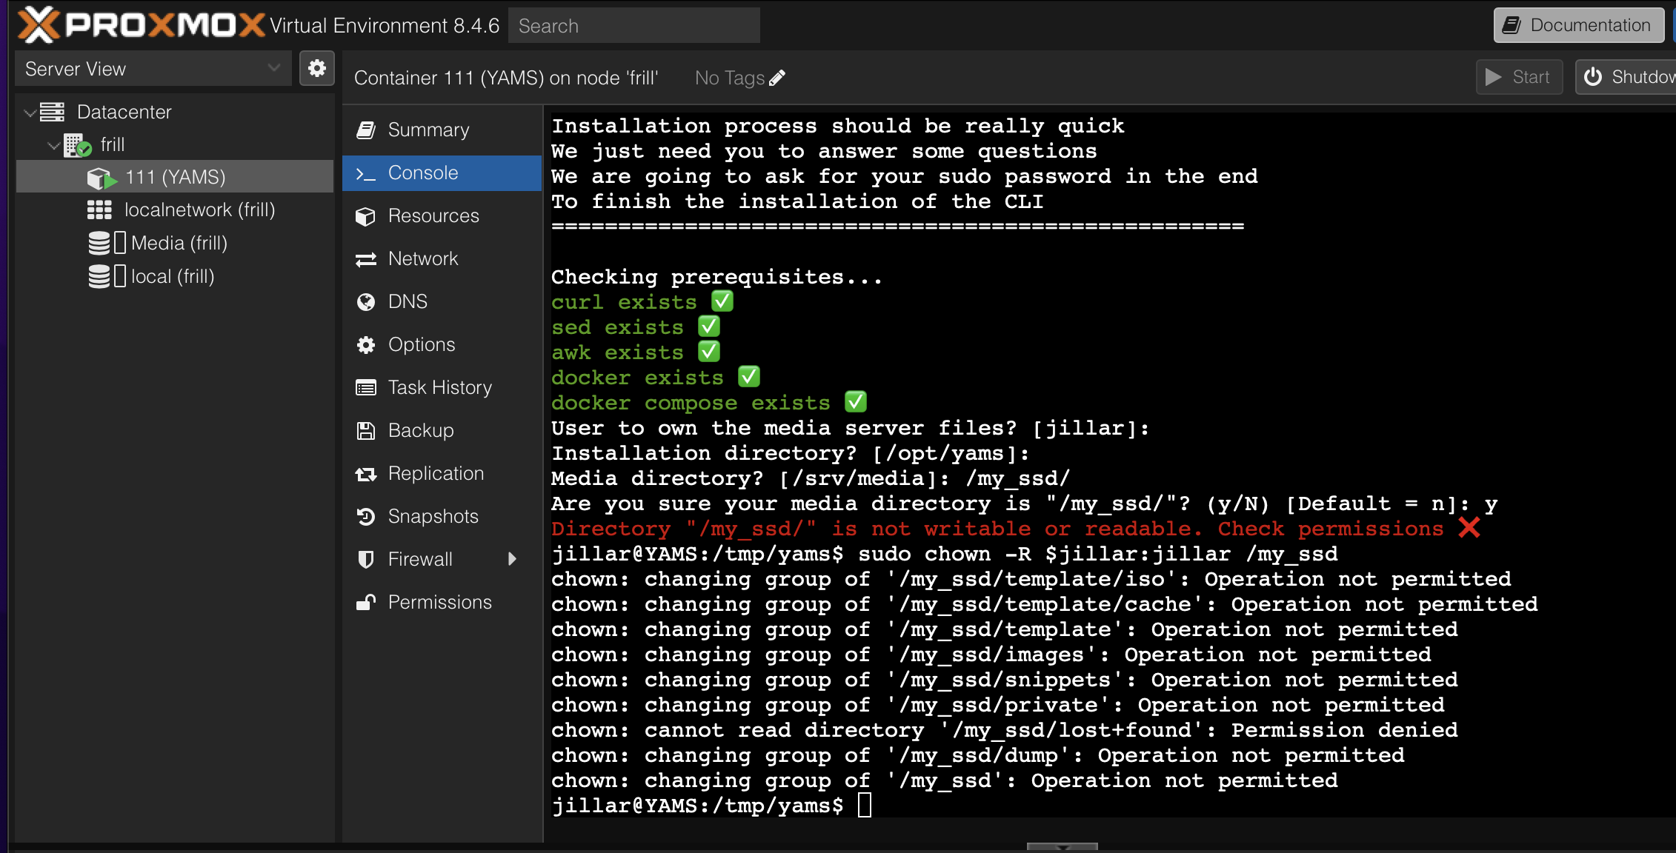Screen dimensions: 1676x853
Task: Focus the Search input field
Action: [x=634, y=26]
